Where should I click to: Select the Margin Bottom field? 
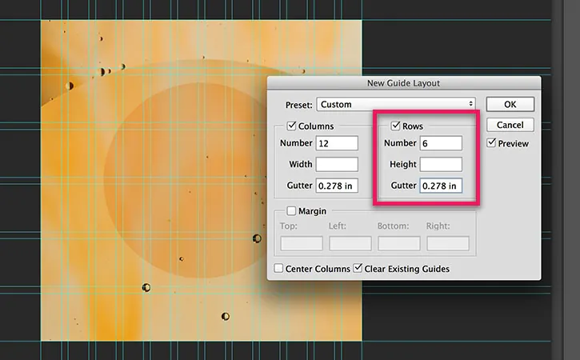(399, 243)
